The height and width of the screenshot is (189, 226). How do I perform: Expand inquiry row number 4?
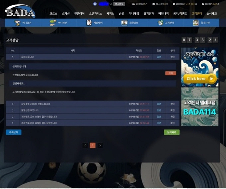[93, 104]
